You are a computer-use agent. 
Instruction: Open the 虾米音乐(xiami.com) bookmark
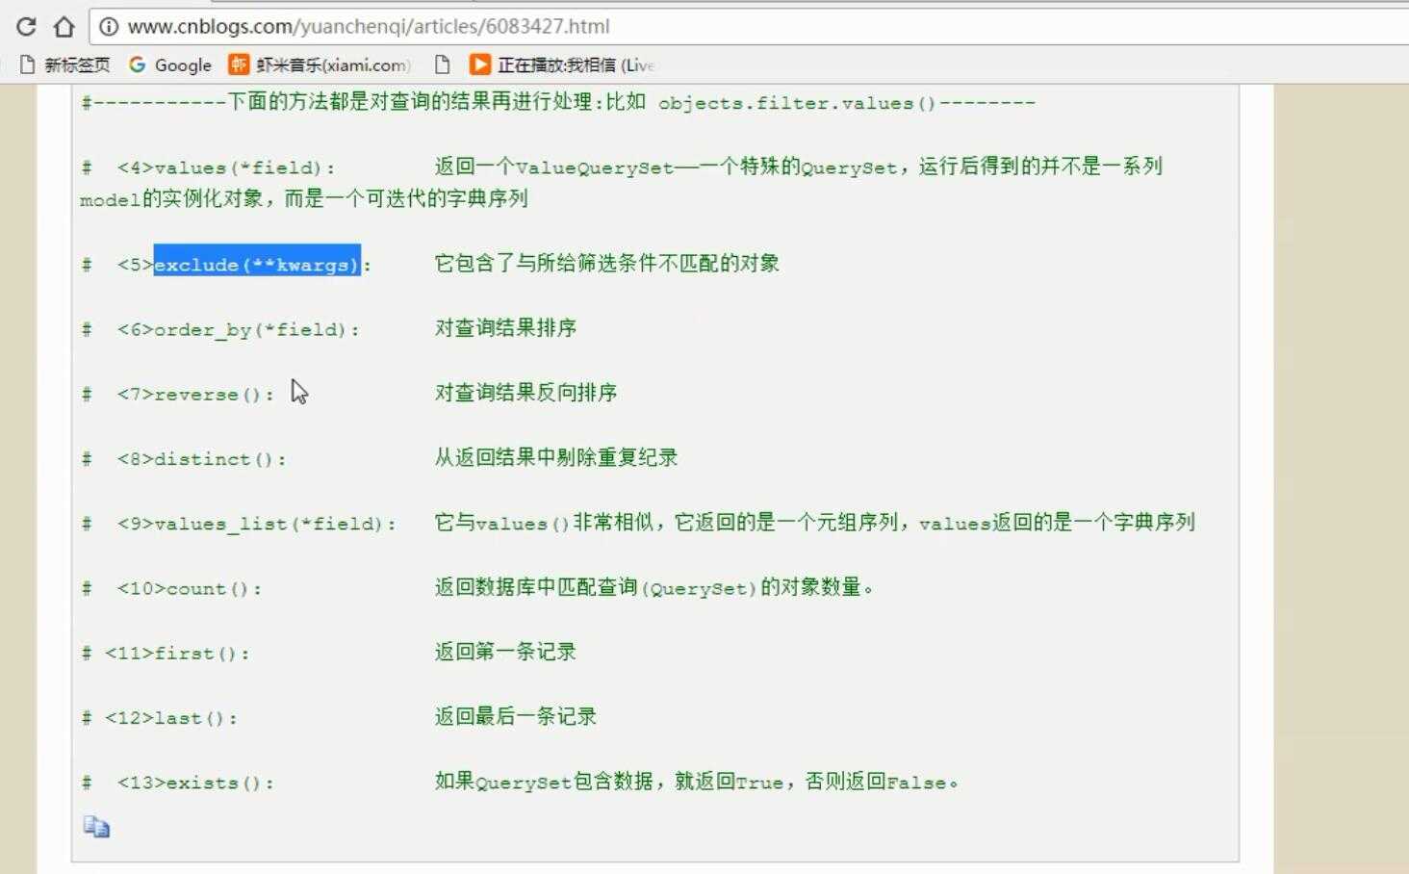point(319,64)
